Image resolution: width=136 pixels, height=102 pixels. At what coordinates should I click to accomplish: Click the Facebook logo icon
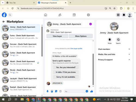(4, 15)
